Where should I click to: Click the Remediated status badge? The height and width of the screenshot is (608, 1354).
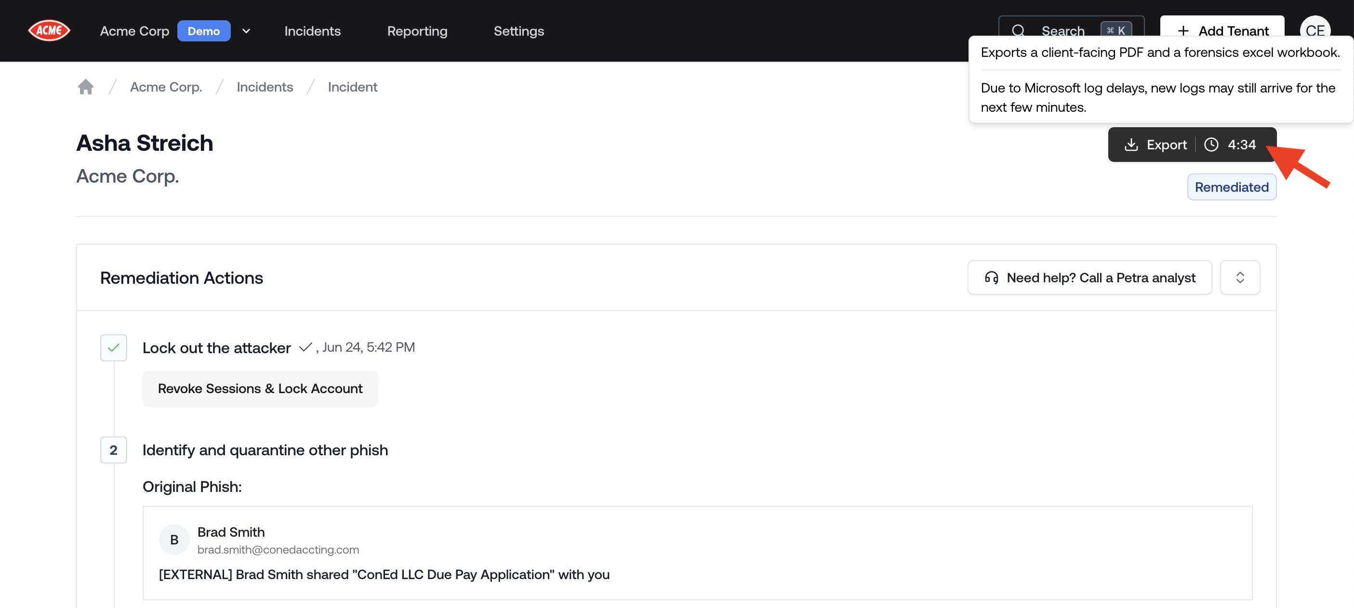point(1231,187)
